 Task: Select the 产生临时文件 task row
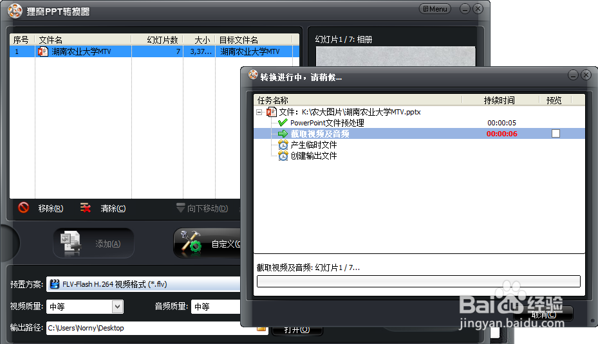click(419, 145)
